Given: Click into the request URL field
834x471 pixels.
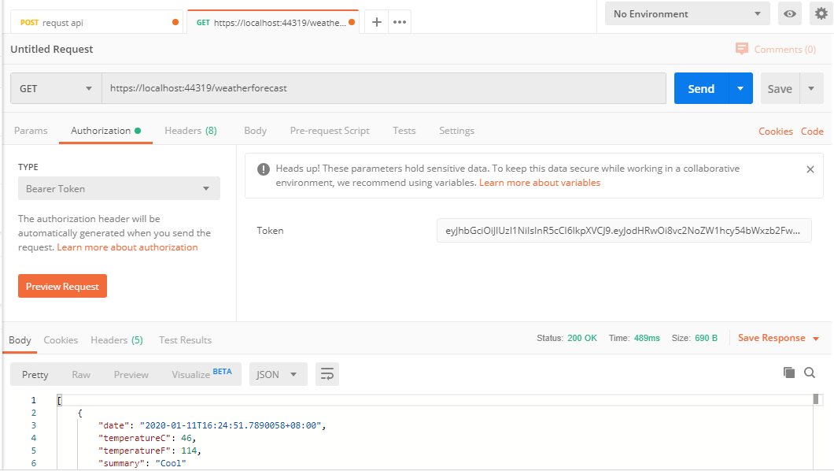Looking at the screenshot, I should pyautogui.click(x=384, y=89).
